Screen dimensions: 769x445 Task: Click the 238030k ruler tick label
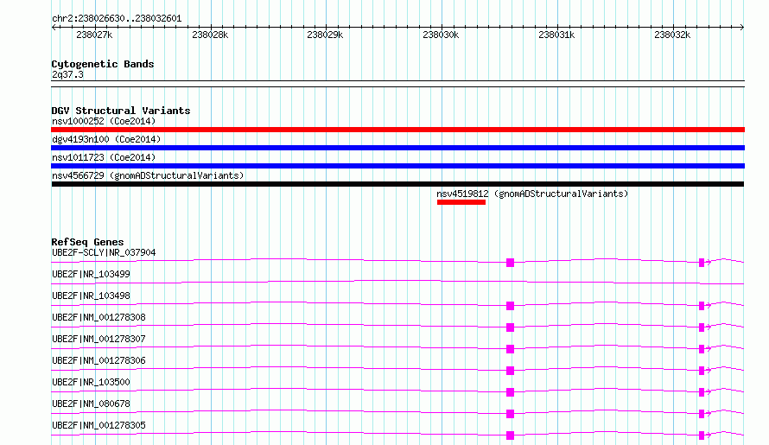tap(441, 35)
